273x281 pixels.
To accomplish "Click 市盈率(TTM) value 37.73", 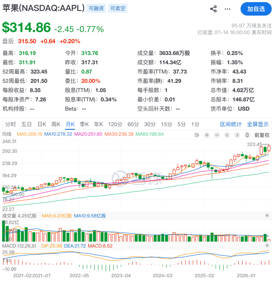I will tap(180, 72).
